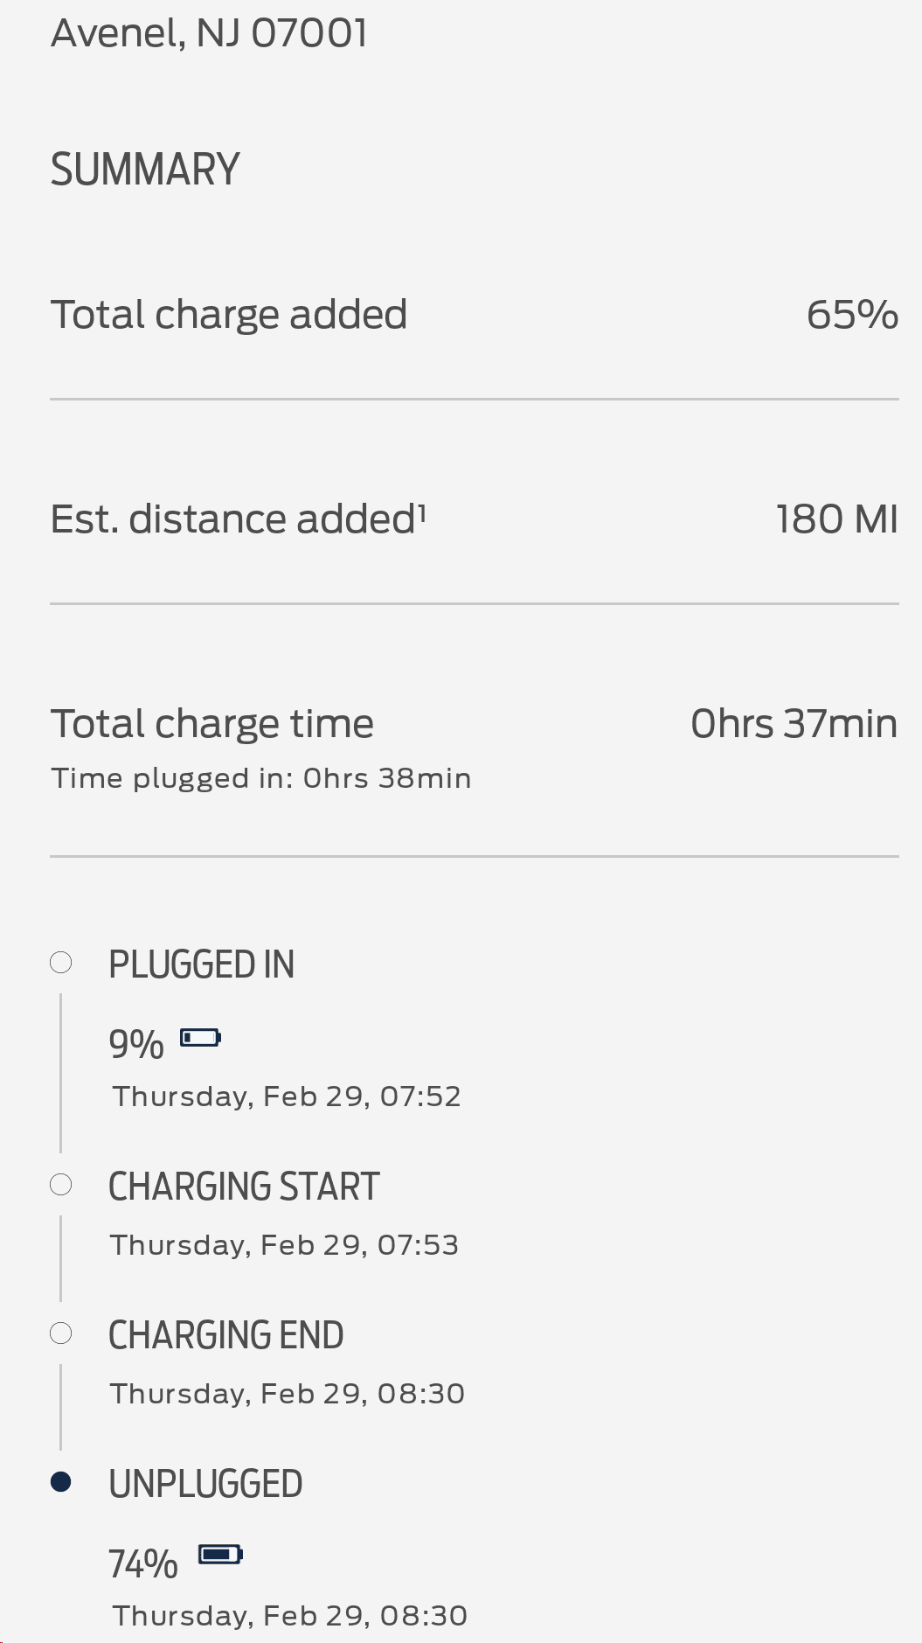
Task: Click the full battery icon beside 74%
Action: click(x=220, y=1554)
